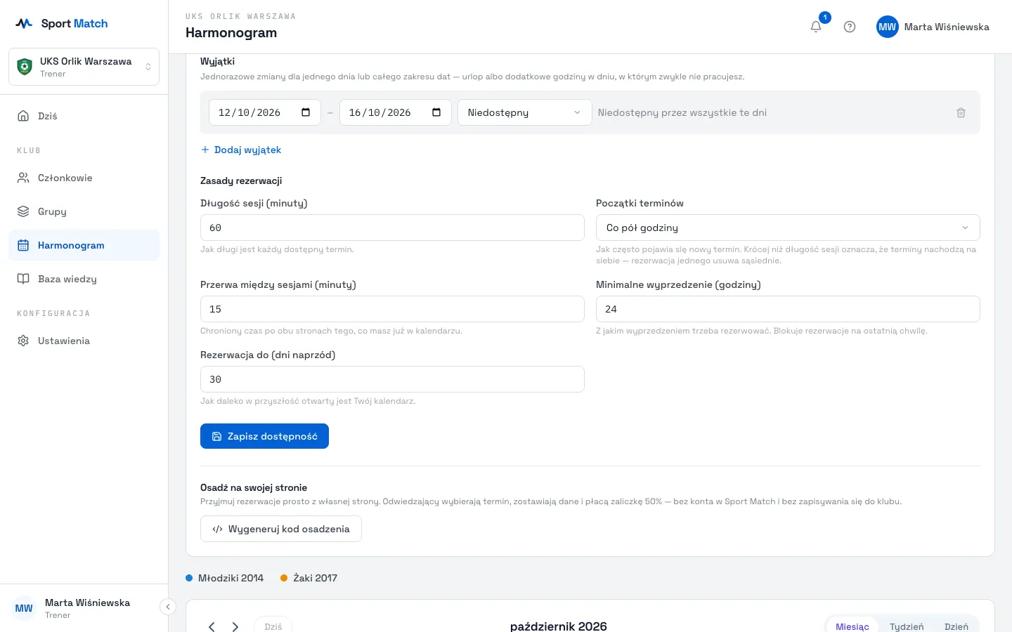Open Ustawienia in the sidebar
The height and width of the screenshot is (632, 1012).
(84, 341)
